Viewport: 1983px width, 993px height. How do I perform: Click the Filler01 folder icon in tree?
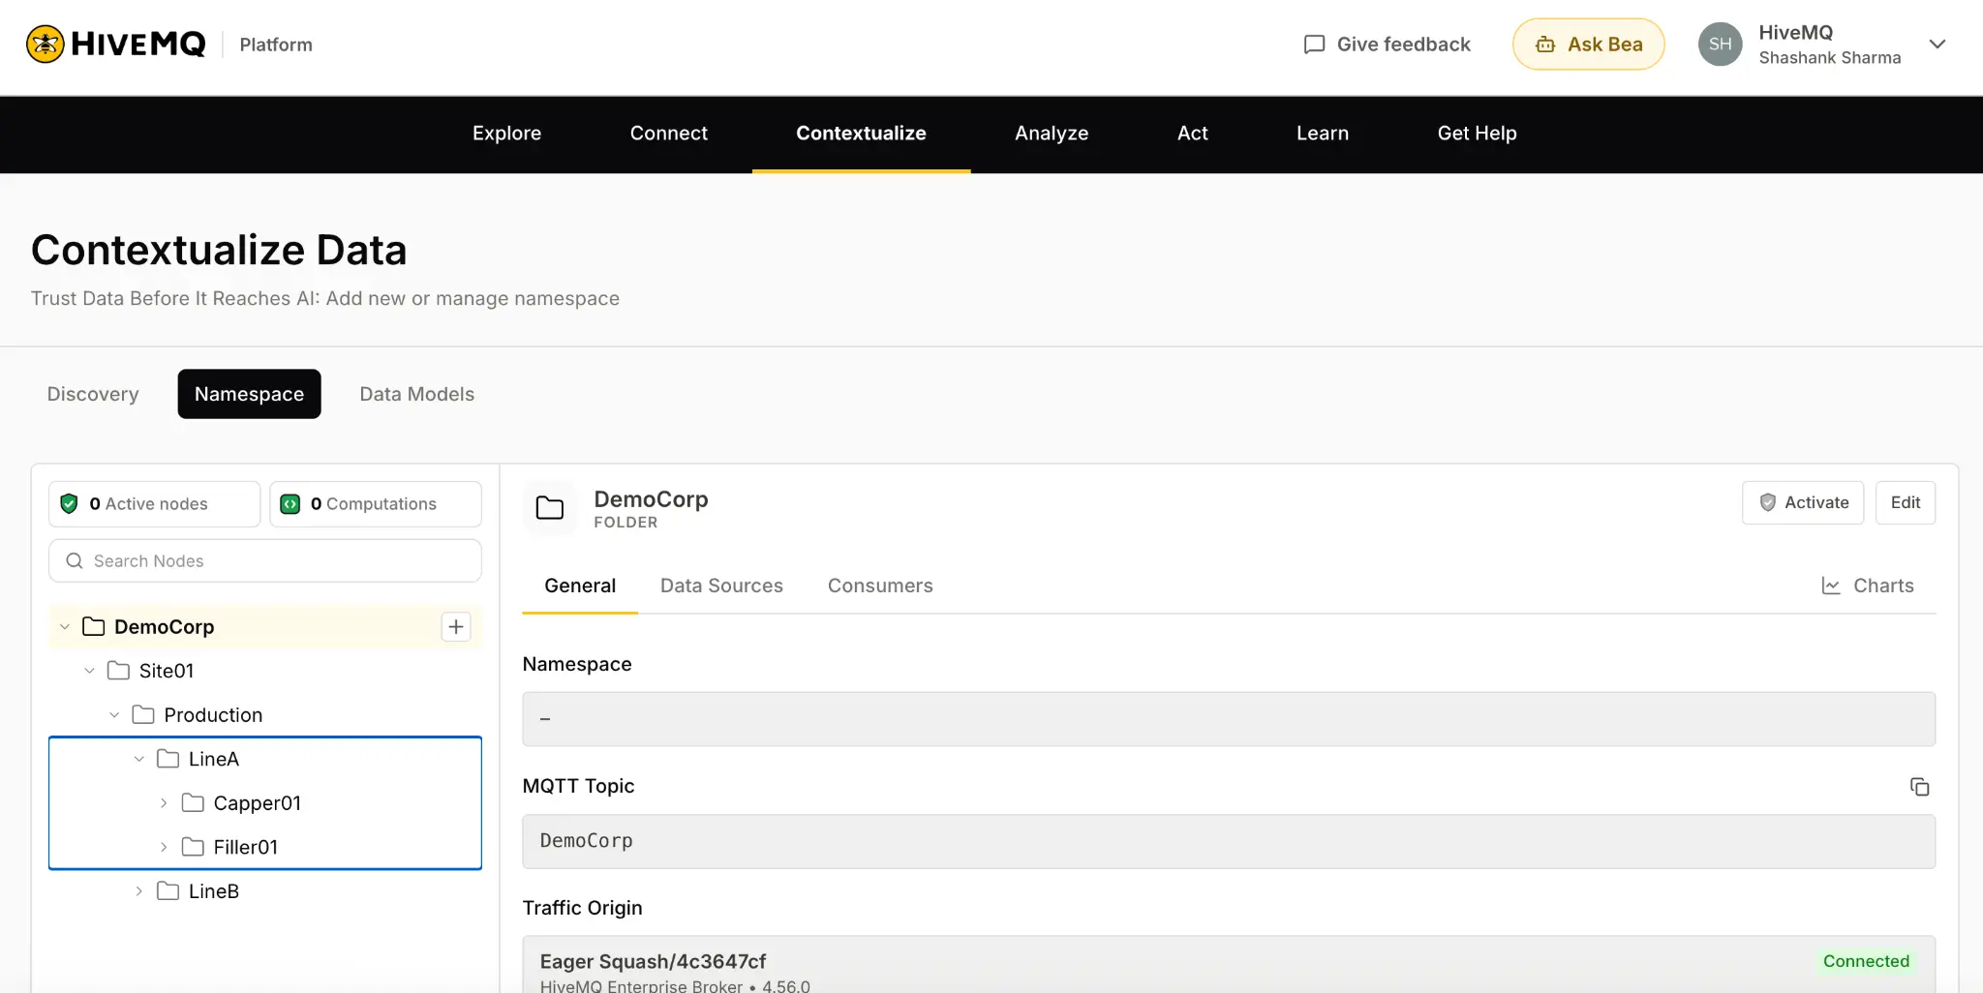[193, 847]
